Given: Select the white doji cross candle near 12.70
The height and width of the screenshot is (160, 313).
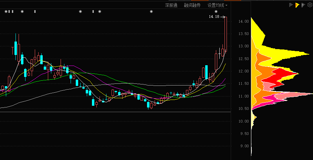Looking at the screenshot, I should (x=220, y=54).
